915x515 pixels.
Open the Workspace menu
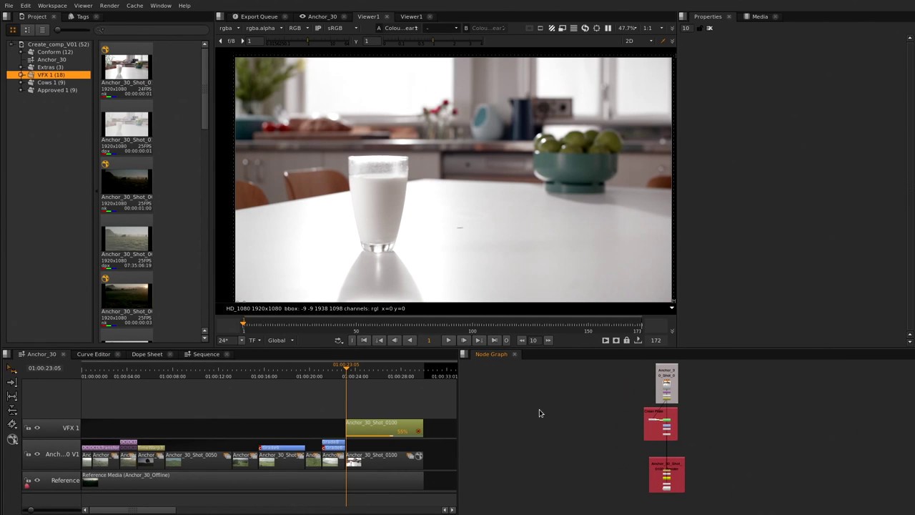[x=52, y=6]
